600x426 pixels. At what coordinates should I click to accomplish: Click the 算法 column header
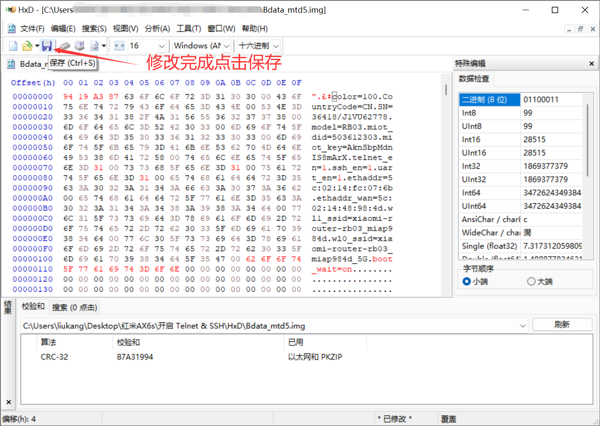click(x=75, y=342)
